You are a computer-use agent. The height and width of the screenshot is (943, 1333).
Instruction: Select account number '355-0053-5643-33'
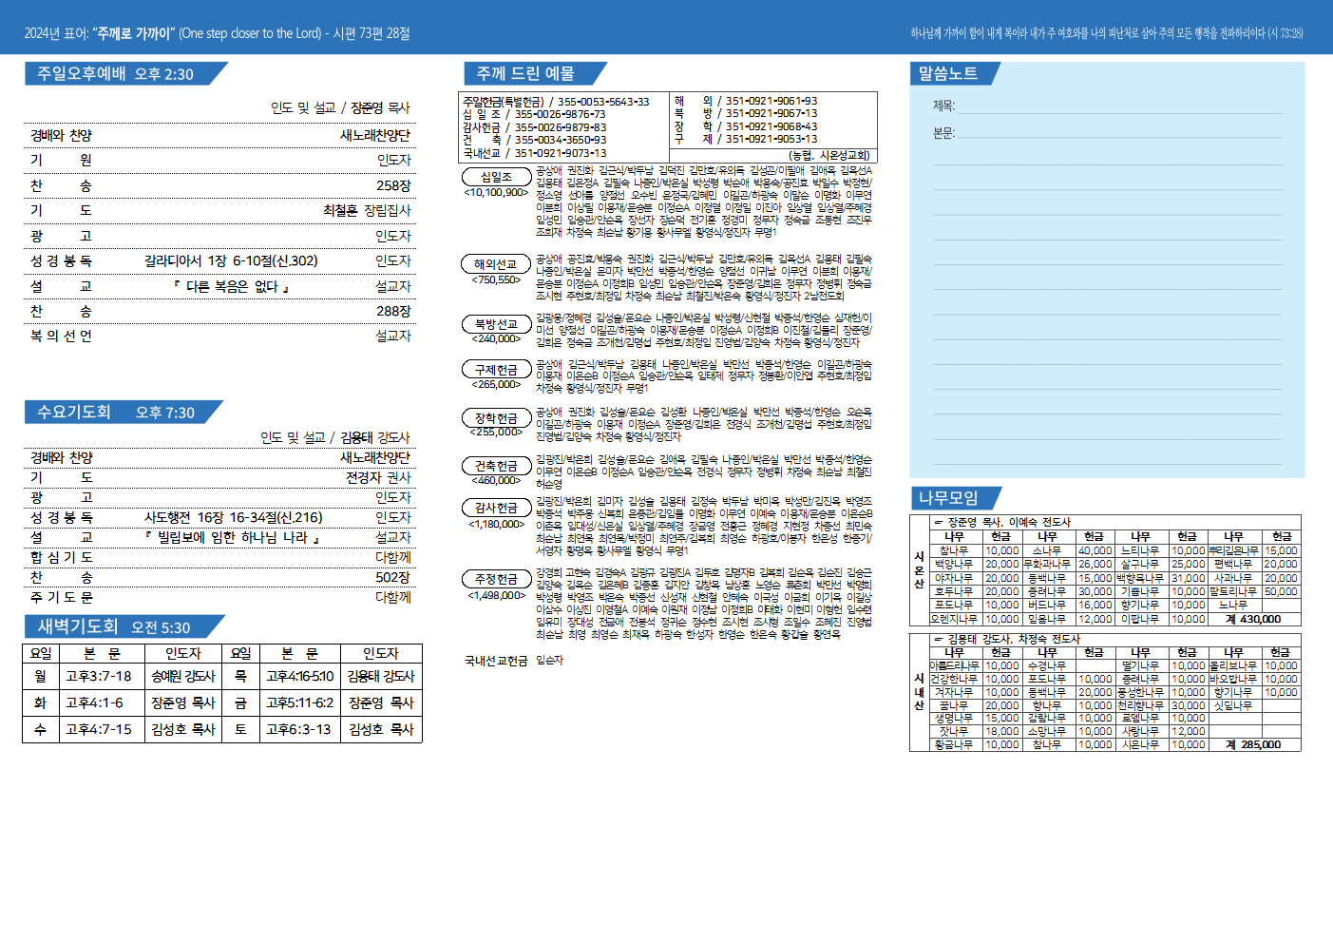[603, 101]
